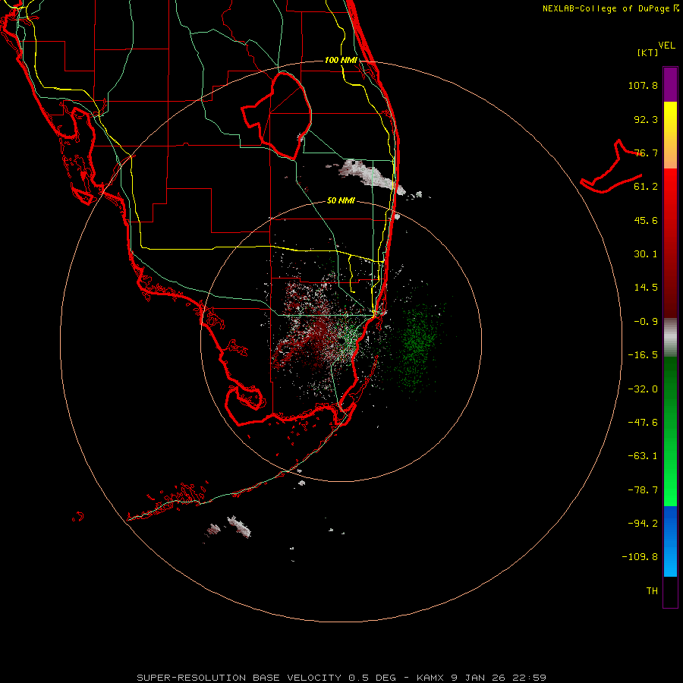Click the 45.6 velocity scale value
Viewport: 683px width, 683px height.
click(646, 220)
